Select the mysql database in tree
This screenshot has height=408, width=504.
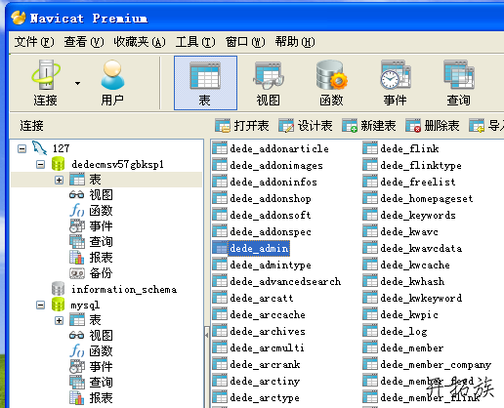(x=85, y=306)
